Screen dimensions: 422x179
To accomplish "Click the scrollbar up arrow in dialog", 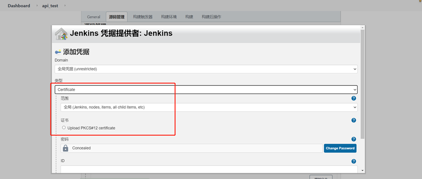I will coord(362,27).
